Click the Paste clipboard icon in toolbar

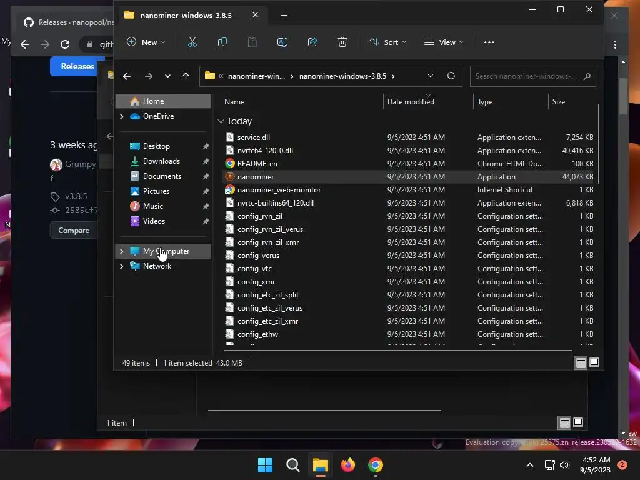[252, 42]
